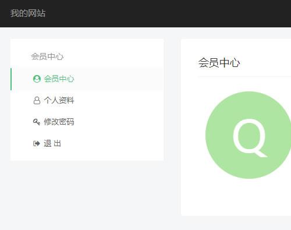291x230 pixels.
Task: Select 修改密码 in the sidebar
Action: pyautogui.click(x=59, y=122)
